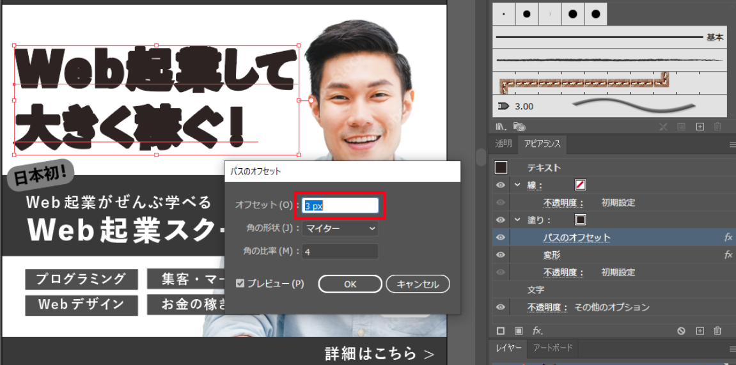Click Add New Stroke icon in Appearance panel
Image resolution: width=736 pixels, height=365 pixels.
coord(501,330)
